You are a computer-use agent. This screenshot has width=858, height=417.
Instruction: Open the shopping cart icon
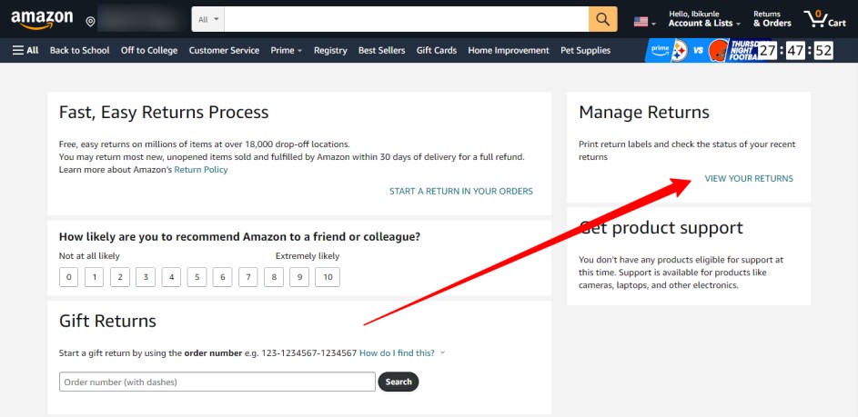825,19
